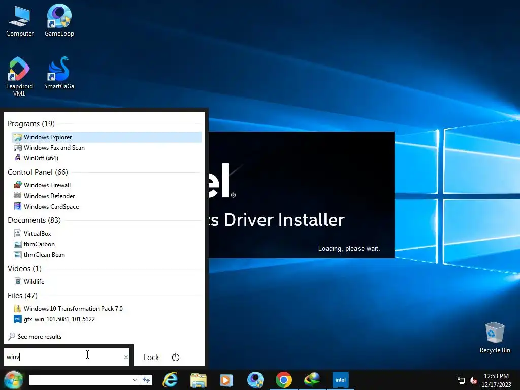Click the Windows Explorer folder icon
520x390 pixels.
pyautogui.click(x=18, y=137)
